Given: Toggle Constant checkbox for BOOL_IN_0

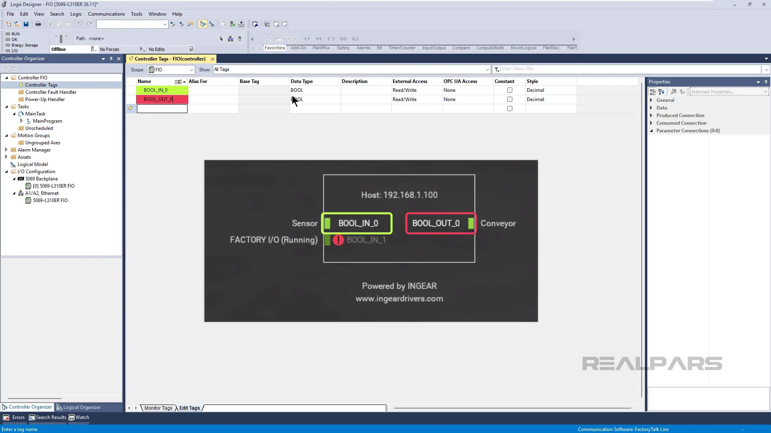Looking at the screenshot, I should point(510,90).
